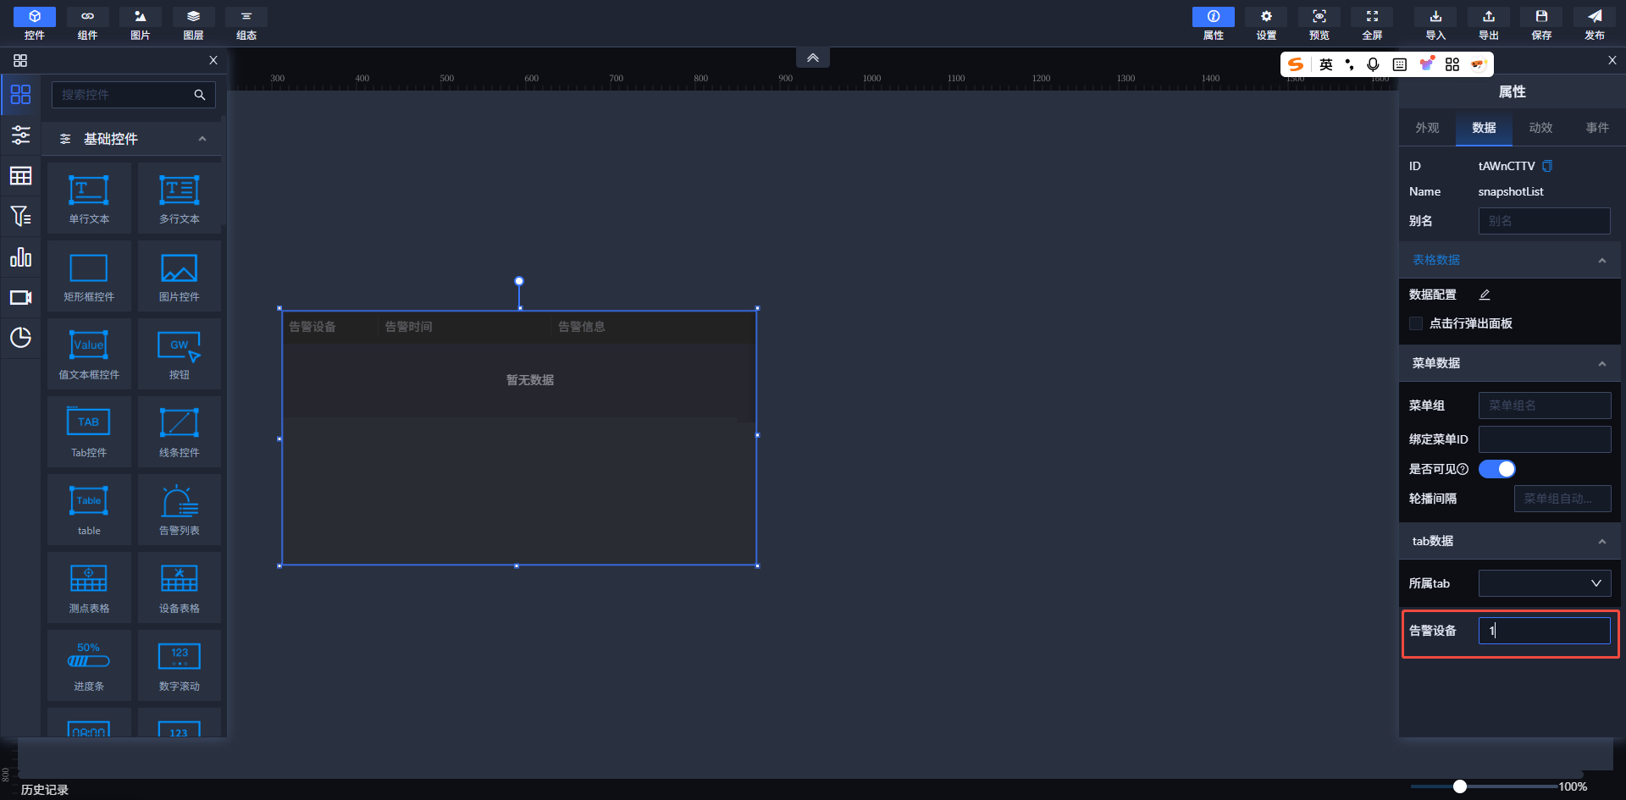Collapse the 菜单数据 section
The image size is (1626, 800).
[1601, 364]
